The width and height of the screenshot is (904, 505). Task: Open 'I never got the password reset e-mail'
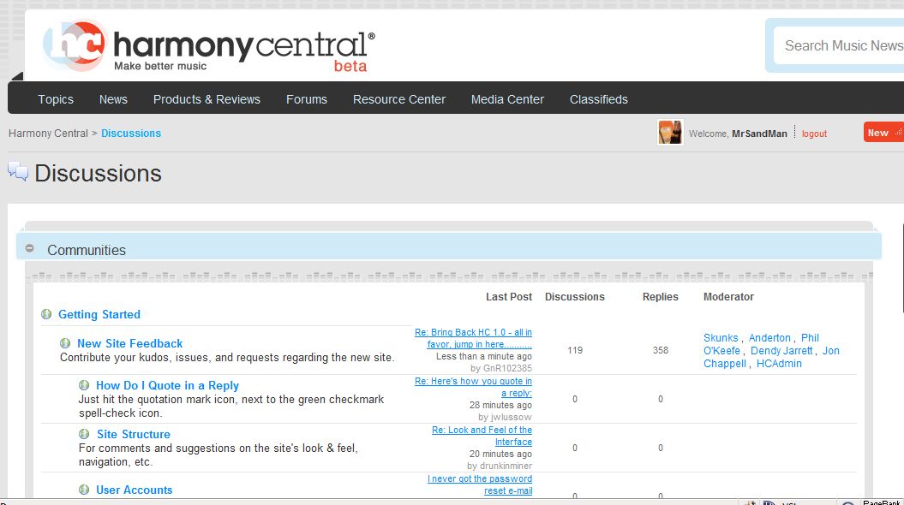pos(480,484)
